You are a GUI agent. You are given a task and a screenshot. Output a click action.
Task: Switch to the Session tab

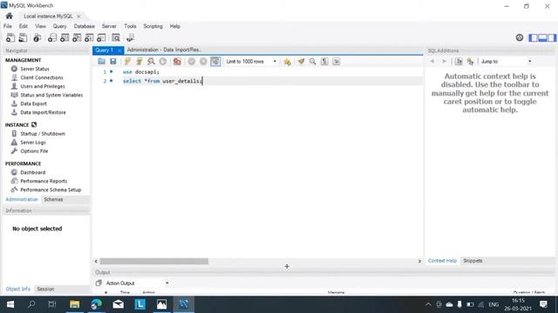[x=45, y=290]
